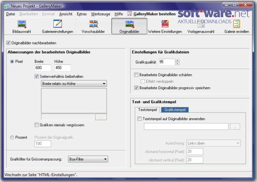The height and width of the screenshot is (182, 257).
Task: Minimize the GalleryMaker window
Action: pyautogui.click(x=226, y=5)
